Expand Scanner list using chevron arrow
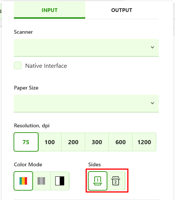The width and height of the screenshot is (175, 200). click(152, 47)
